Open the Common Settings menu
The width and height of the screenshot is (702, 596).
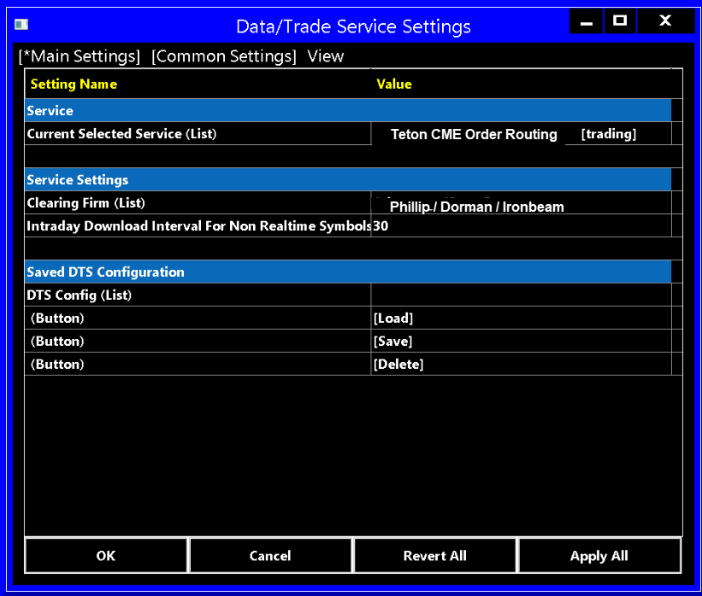(224, 56)
